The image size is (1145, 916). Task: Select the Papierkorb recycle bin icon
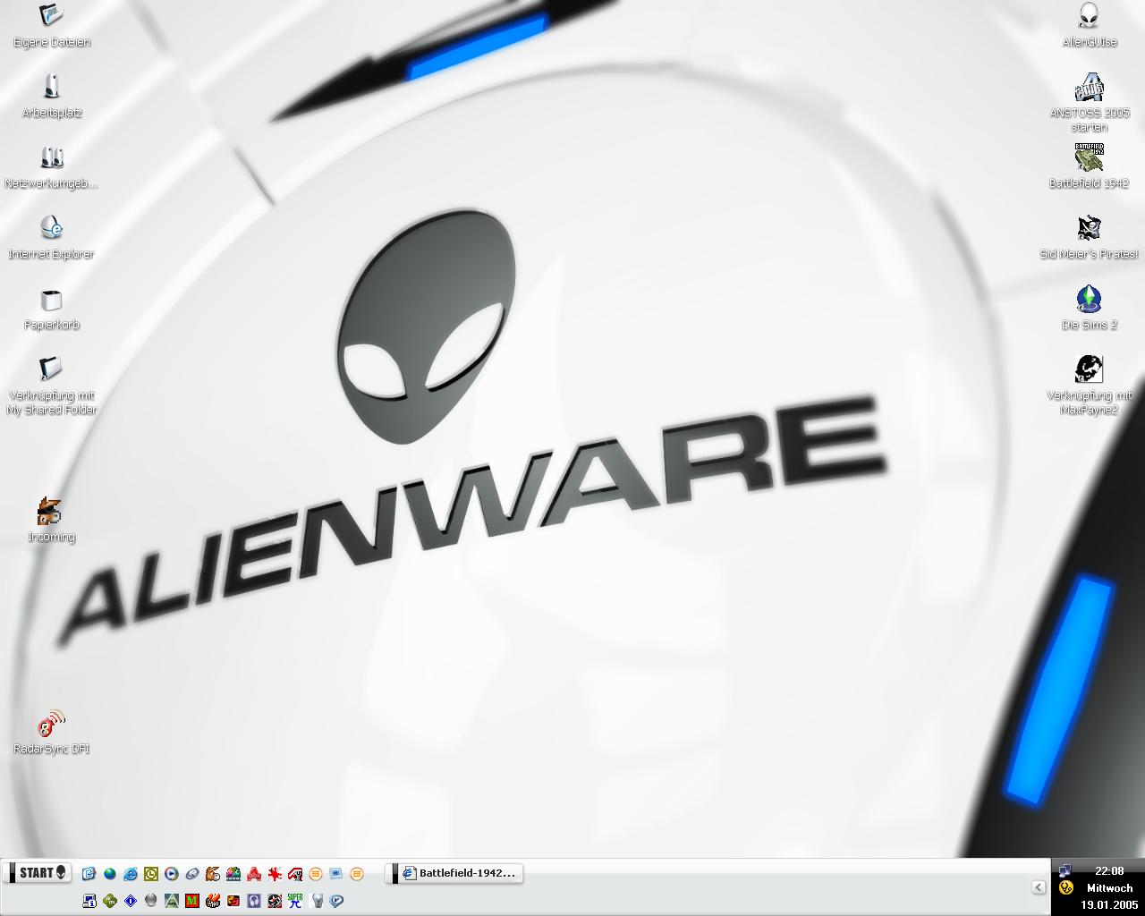coord(52,309)
